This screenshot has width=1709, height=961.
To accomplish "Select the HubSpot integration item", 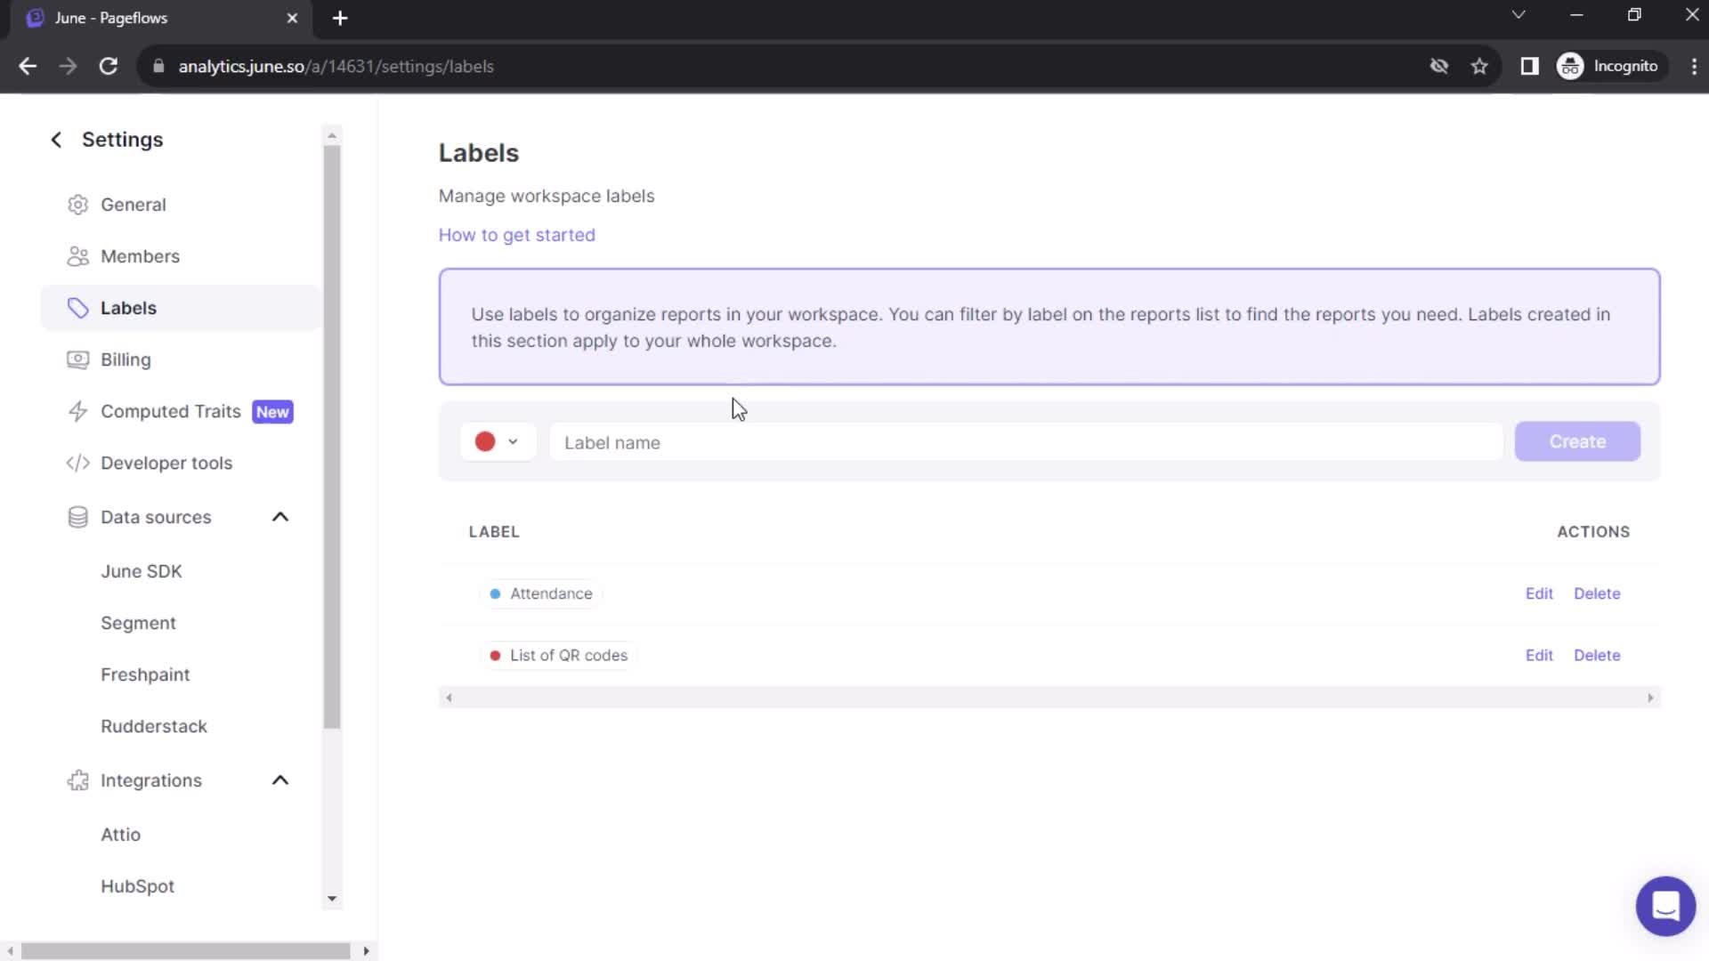I will coord(137,886).
